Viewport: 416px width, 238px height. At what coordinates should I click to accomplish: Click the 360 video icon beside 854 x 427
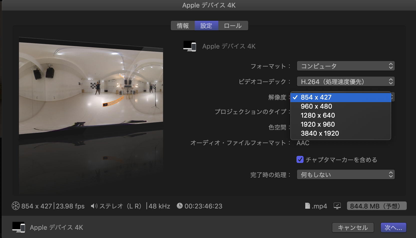pyautogui.click(x=16, y=206)
